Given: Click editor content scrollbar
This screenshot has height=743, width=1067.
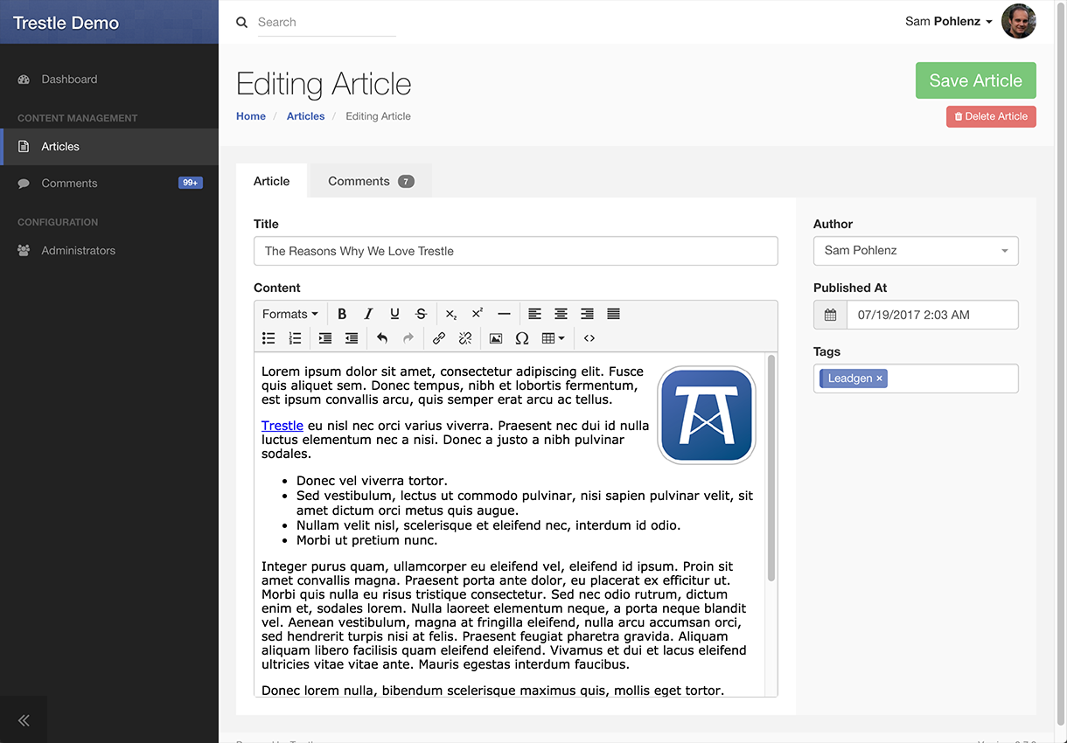Looking at the screenshot, I should tap(771, 468).
